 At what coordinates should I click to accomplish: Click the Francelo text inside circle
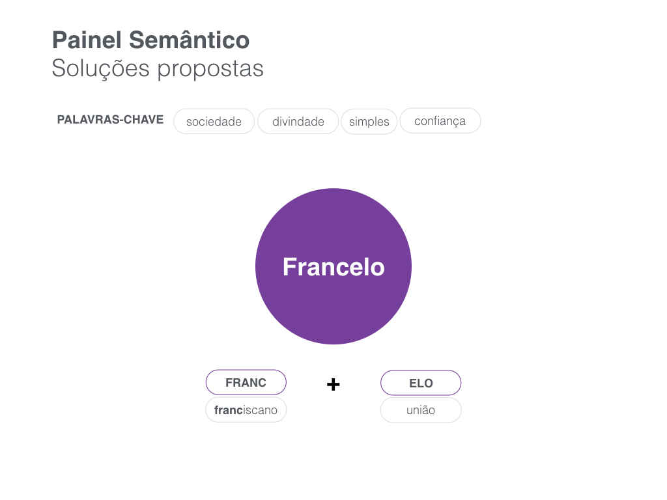(333, 267)
